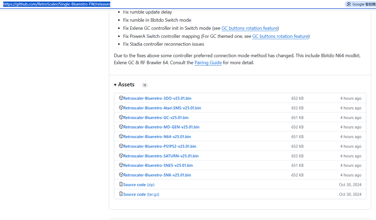Click package icon beside PS1PS2 bin file
This screenshot has width=376, height=220.
(x=121, y=146)
